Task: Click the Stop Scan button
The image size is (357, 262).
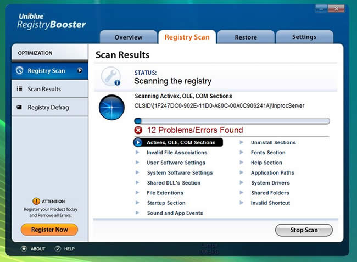Action: point(304,230)
